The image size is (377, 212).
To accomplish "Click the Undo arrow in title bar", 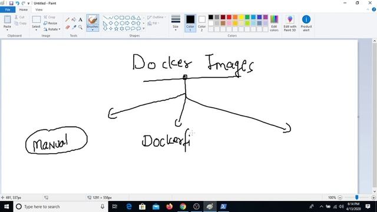I will 17,3.
